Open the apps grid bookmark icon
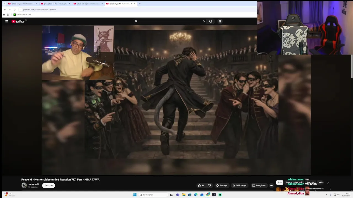 coord(8,15)
